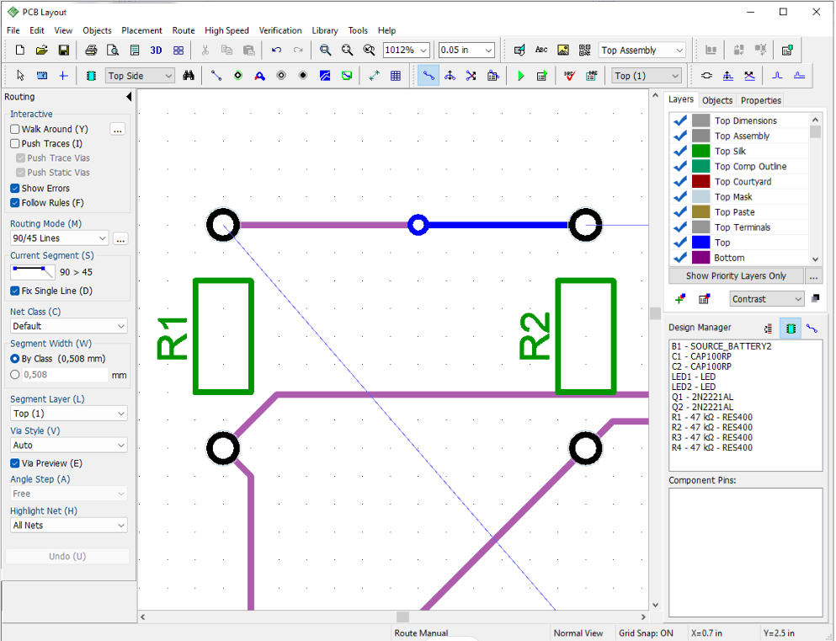Click the green Run autorouter arrow
836x641 pixels.
[x=520, y=76]
